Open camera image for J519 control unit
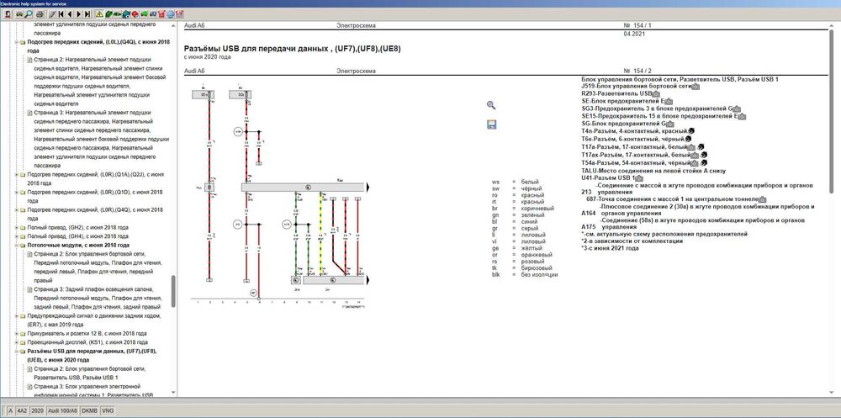The height and width of the screenshot is (418, 841). click(x=696, y=86)
